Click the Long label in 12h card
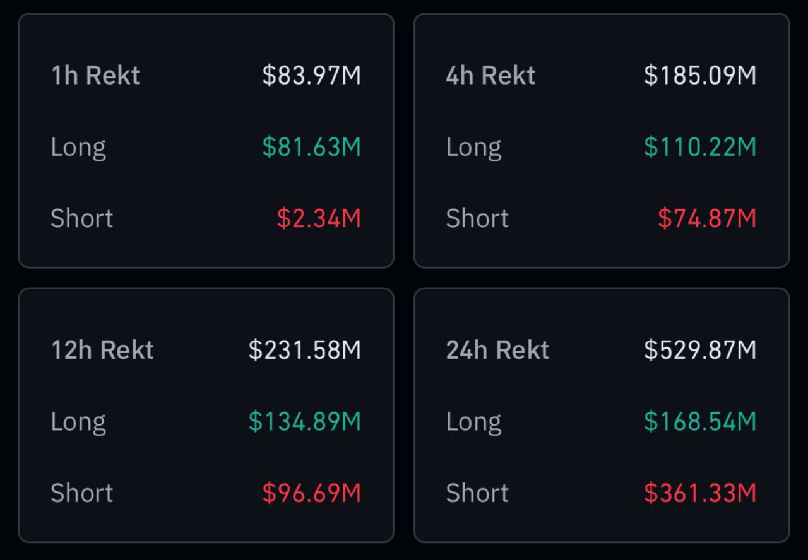The image size is (808, 560). [78, 421]
